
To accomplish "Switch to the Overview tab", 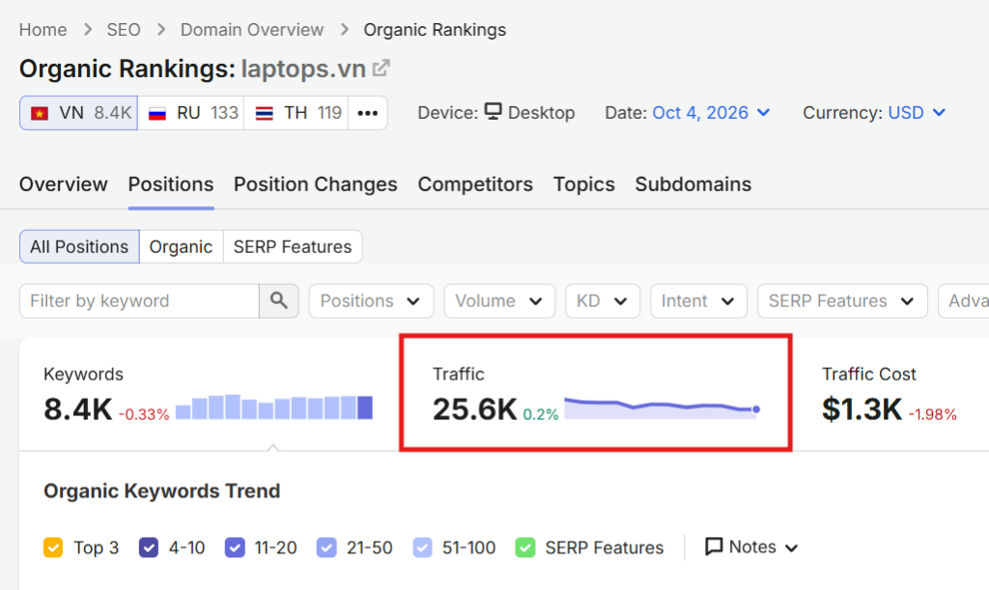I will click(x=63, y=184).
